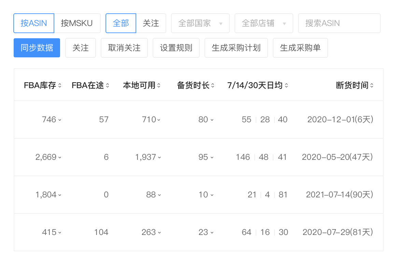Focus the 搜索ASIN search field
The width and height of the screenshot is (396, 265).
click(339, 23)
